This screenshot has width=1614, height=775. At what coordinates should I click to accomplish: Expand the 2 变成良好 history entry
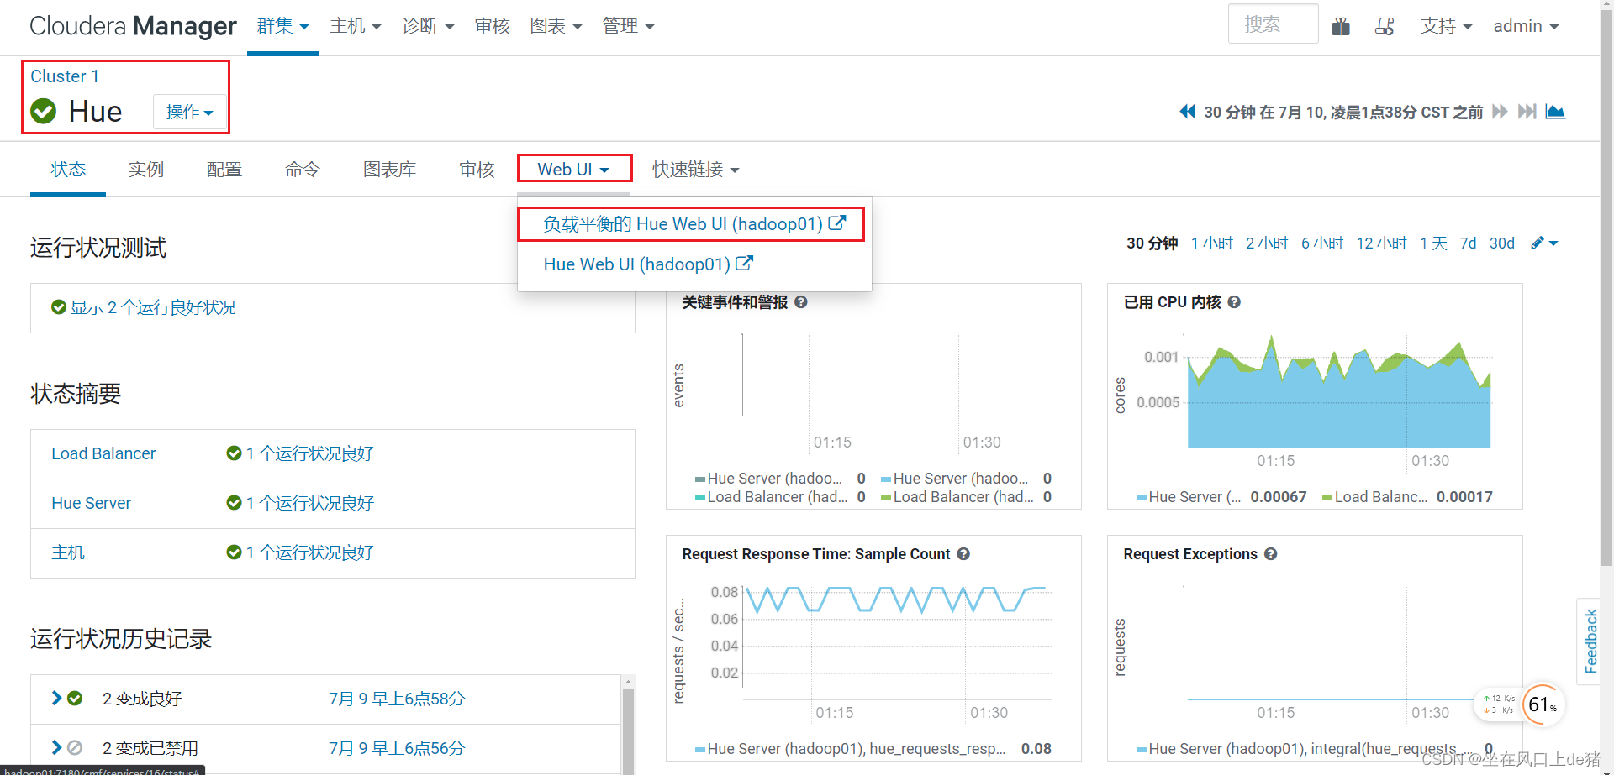[56, 698]
